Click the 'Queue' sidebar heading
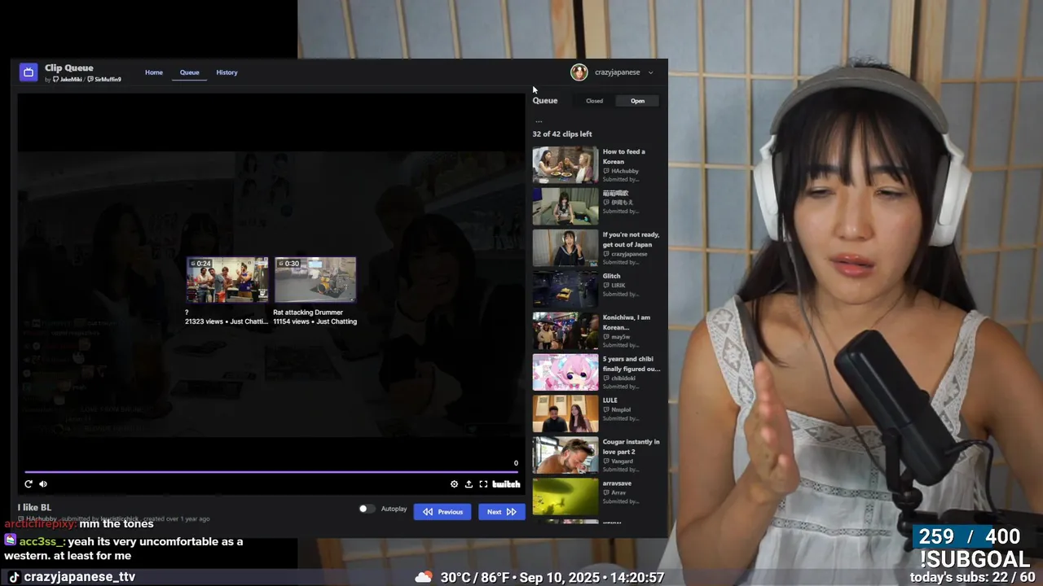 [545, 101]
